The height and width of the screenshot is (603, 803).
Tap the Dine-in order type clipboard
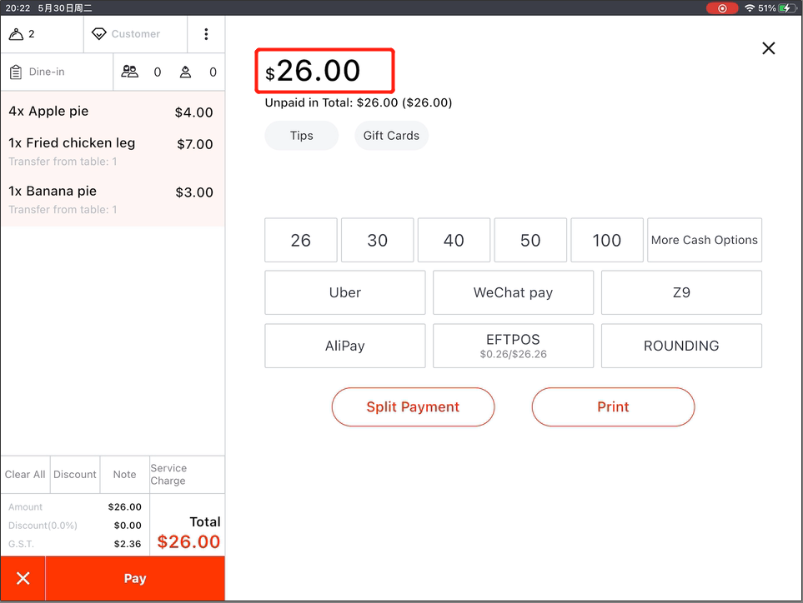coord(16,72)
